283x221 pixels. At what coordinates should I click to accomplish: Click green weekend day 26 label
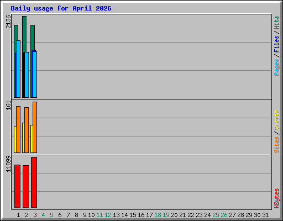point(224,215)
